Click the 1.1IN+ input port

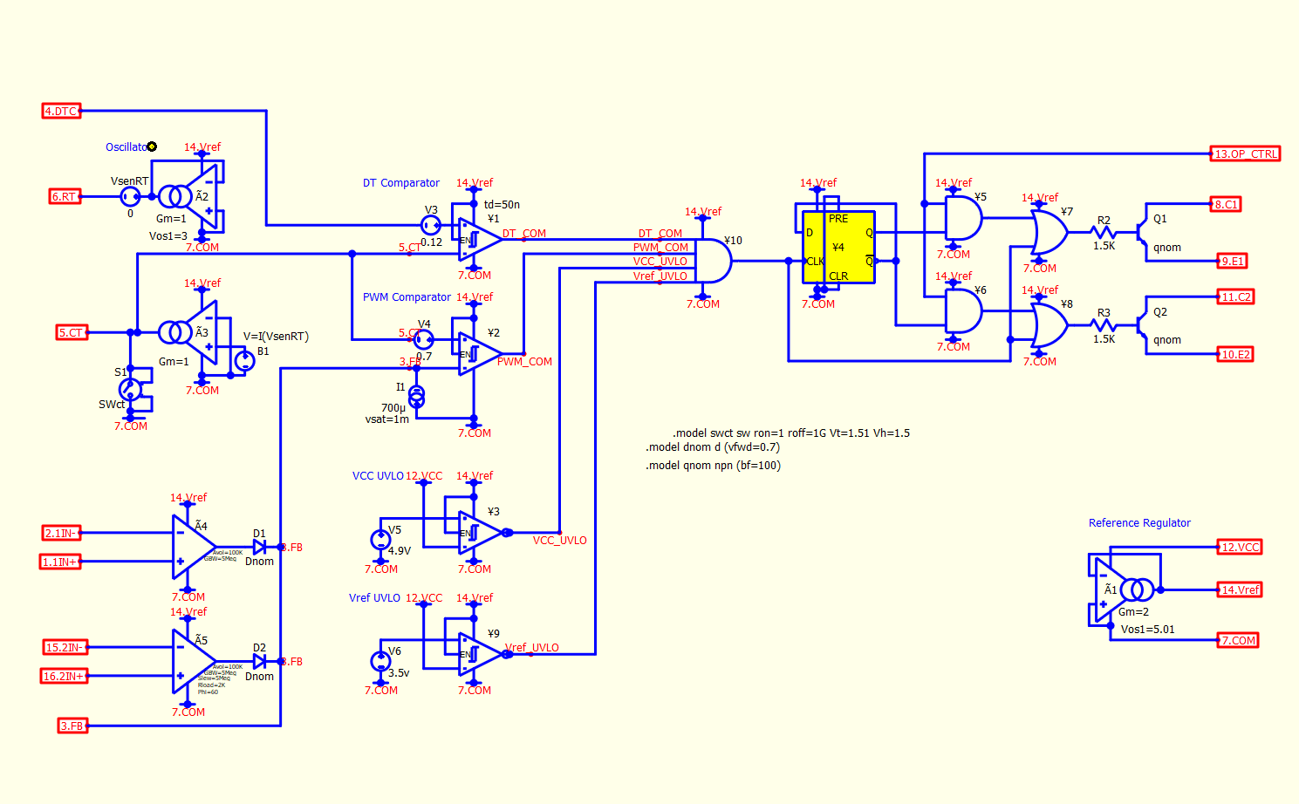pos(61,562)
